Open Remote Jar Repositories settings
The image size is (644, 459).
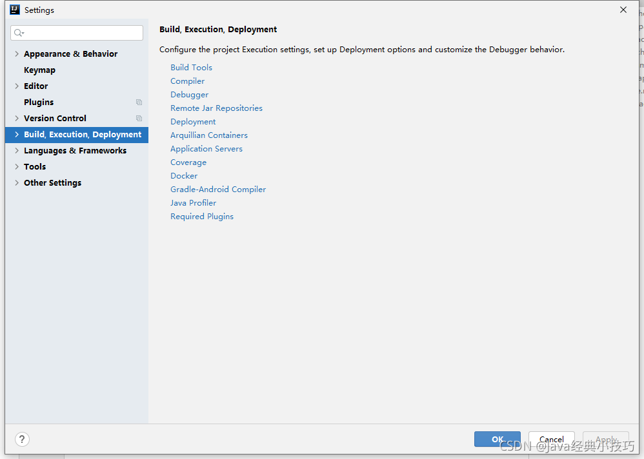(x=216, y=108)
